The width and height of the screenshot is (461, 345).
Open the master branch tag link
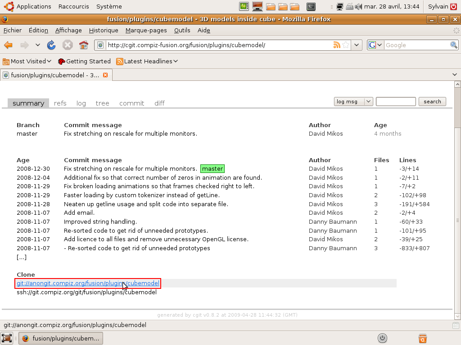tap(212, 169)
